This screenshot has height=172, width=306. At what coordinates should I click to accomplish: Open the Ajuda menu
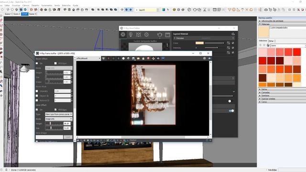76,5
